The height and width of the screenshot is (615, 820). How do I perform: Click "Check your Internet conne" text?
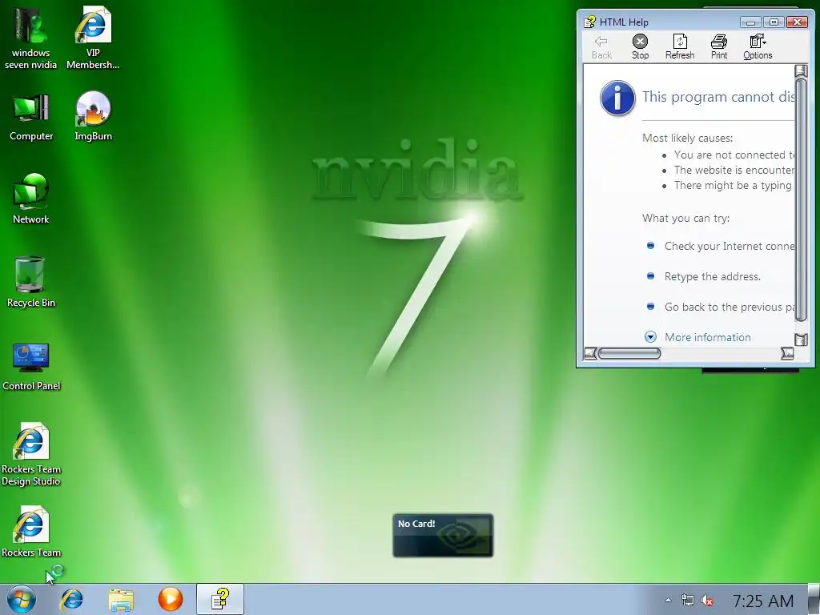[729, 247]
